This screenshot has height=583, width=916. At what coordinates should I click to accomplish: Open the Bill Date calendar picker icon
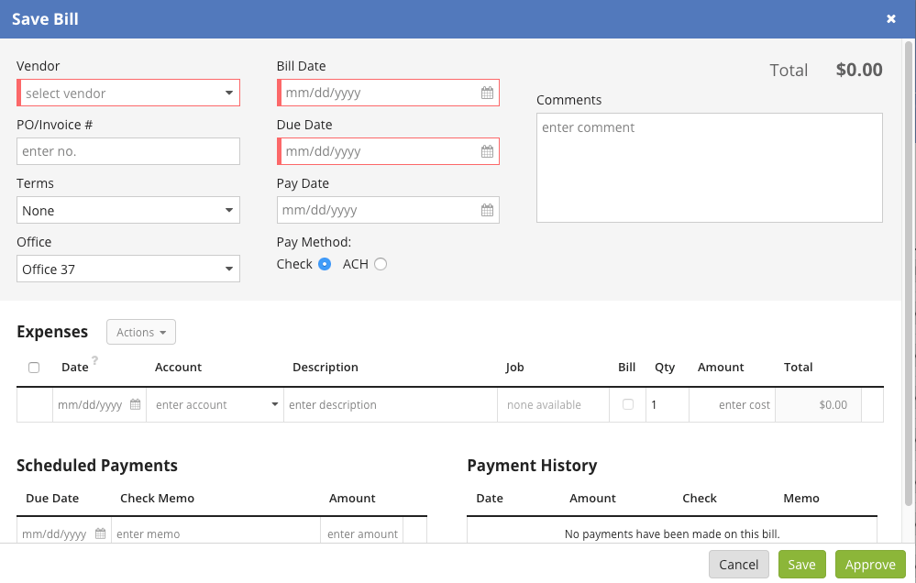pos(487,93)
